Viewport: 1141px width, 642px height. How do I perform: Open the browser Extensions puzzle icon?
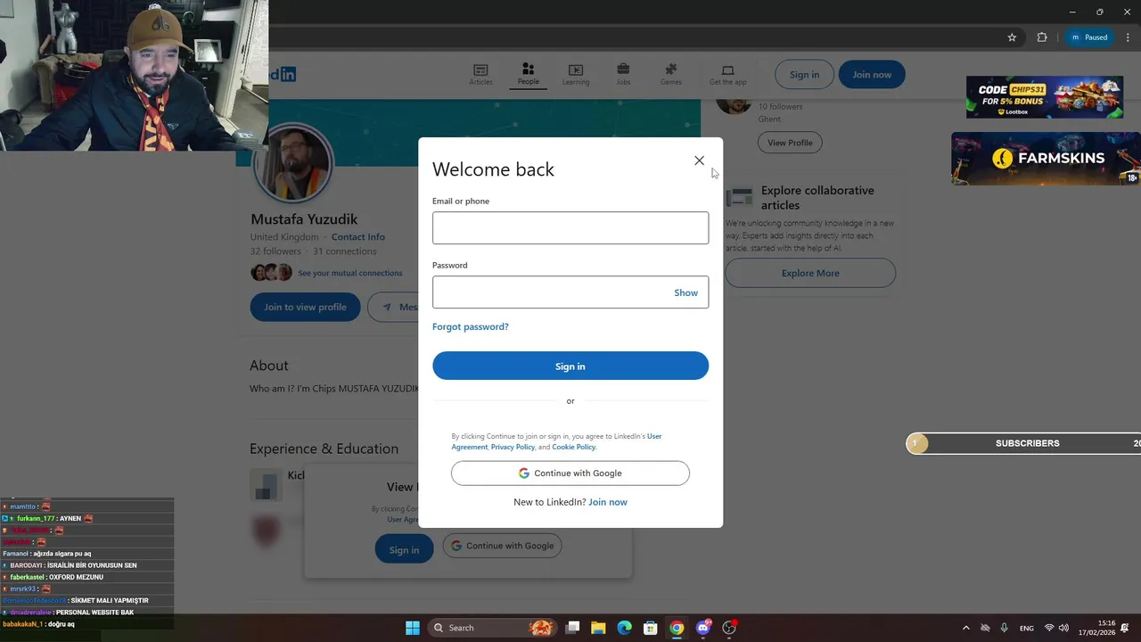click(1042, 37)
